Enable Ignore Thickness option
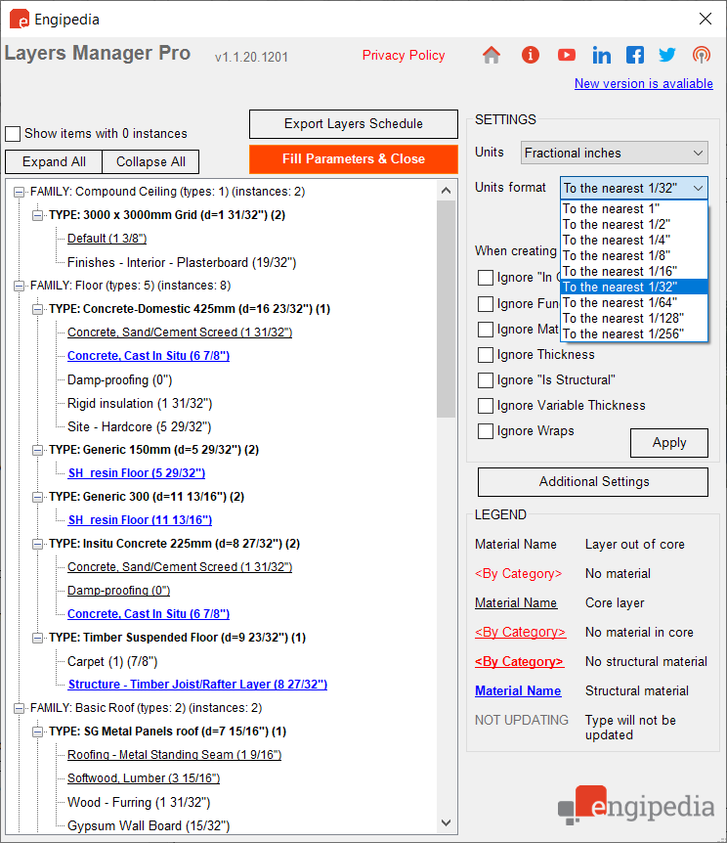Screen dimensions: 727x843 pyautogui.click(x=486, y=355)
